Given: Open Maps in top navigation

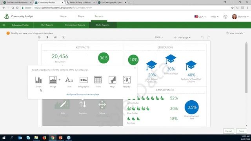Looking at the screenshot, I should pyautogui.click(x=81, y=16).
